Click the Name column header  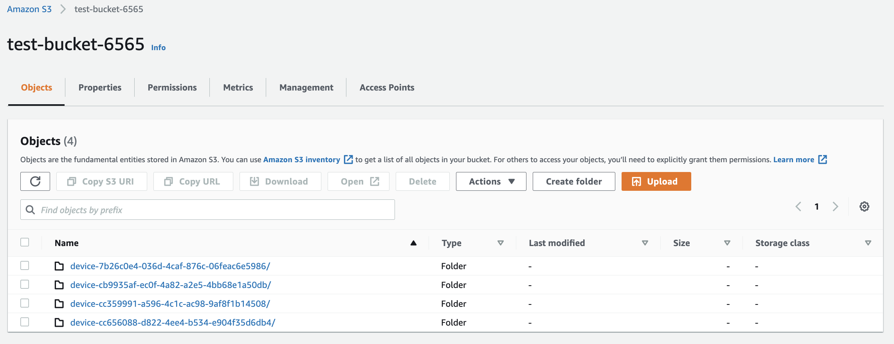pos(67,243)
